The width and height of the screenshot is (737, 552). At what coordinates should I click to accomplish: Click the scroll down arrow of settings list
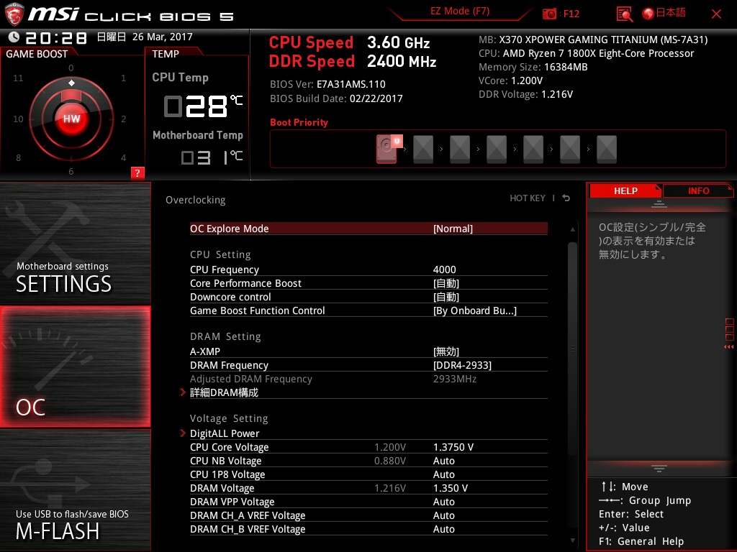tap(572, 540)
